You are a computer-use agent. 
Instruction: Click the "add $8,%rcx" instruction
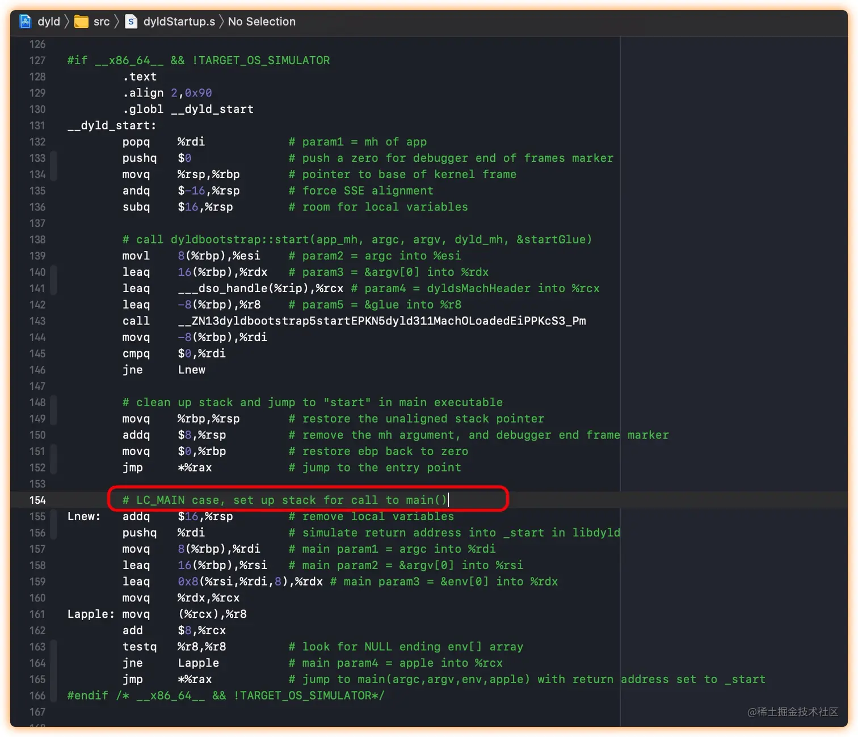click(174, 630)
